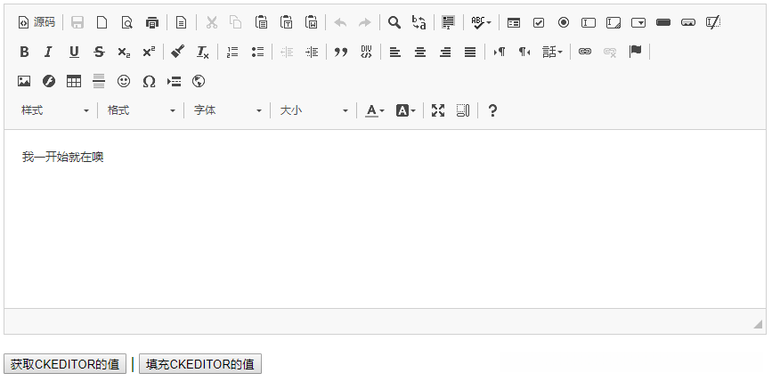Click the Increase Indent icon
Viewport: 772px width, 381px height.
click(312, 52)
